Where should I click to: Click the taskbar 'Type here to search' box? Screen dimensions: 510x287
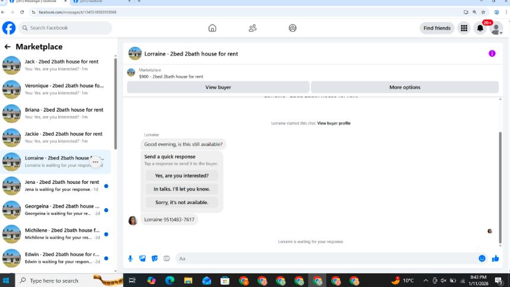[69, 280]
